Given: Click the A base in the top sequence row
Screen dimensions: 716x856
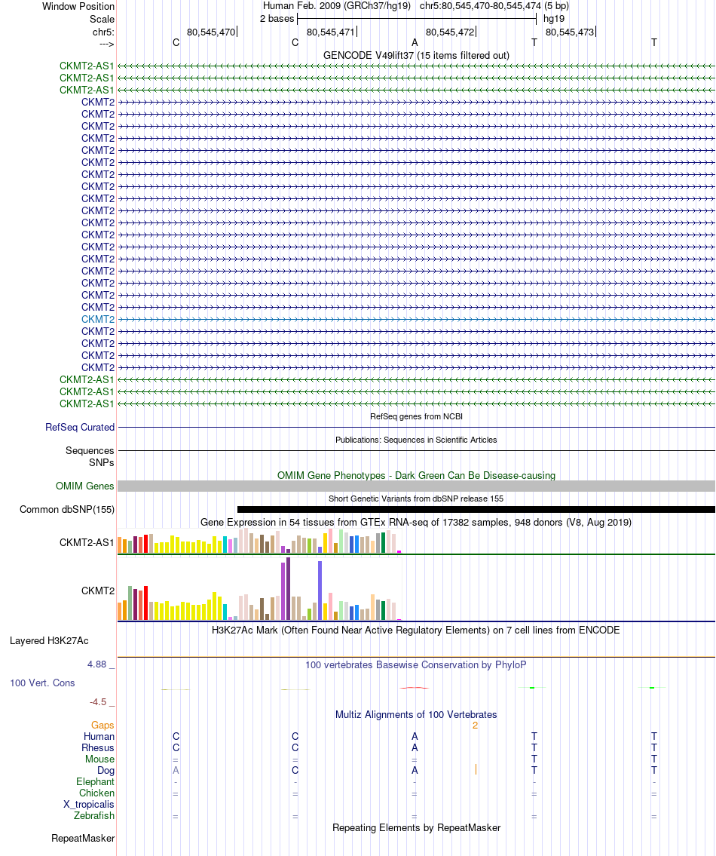Looking at the screenshot, I should click(x=415, y=42).
